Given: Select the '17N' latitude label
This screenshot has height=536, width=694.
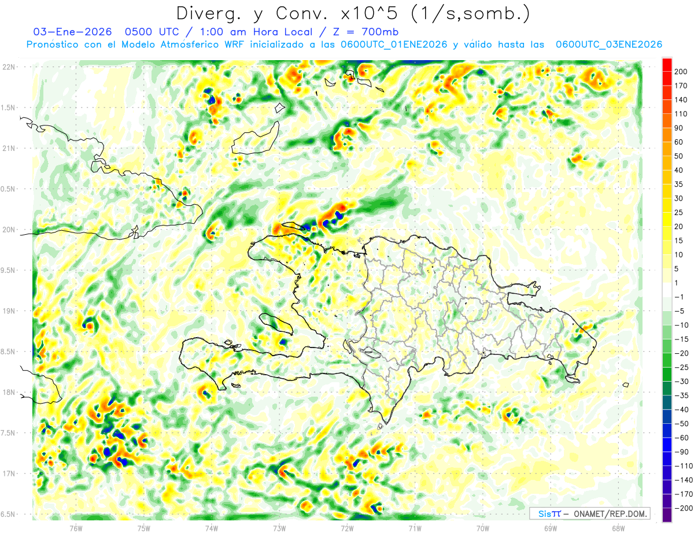Looking at the screenshot, I should pyautogui.click(x=9, y=474).
